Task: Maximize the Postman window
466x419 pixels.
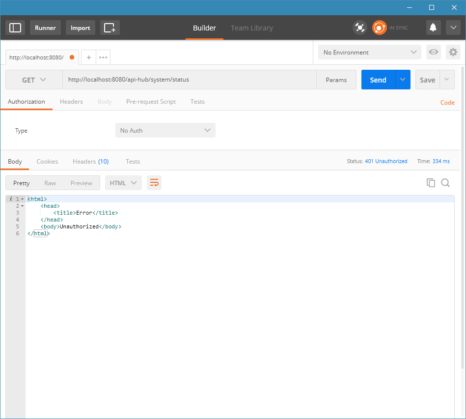Action: (432, 7)
